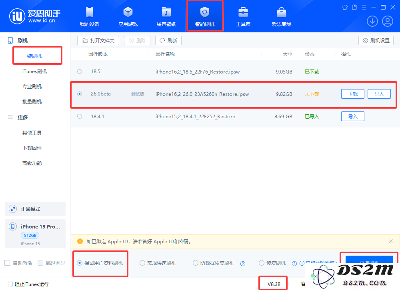Select 专业刷机 in the sidebar
400x290 pixels.
click(x=32, y=86)
